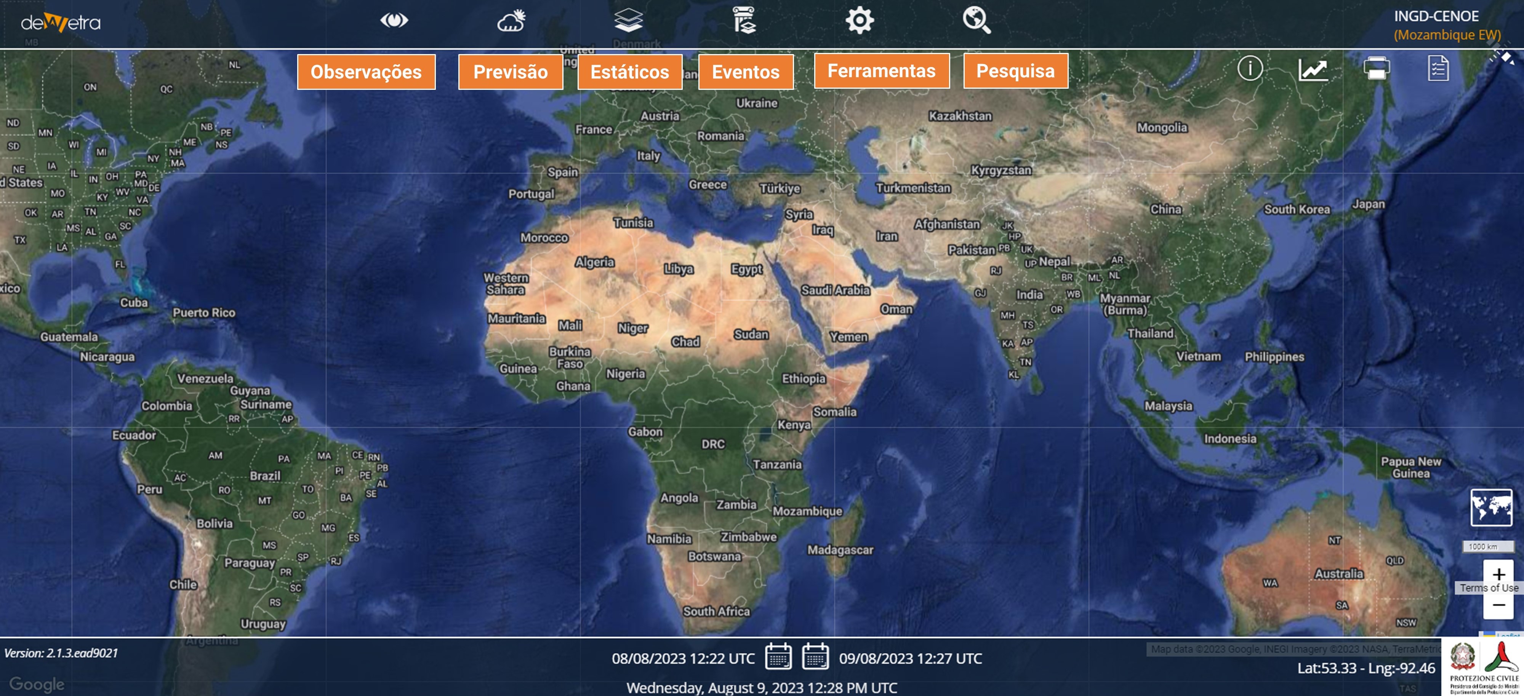Open the Terms of Use link
Screen dimensions: 1524x696
(x=1489, y=588)
